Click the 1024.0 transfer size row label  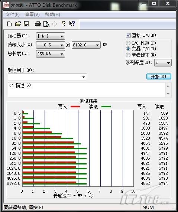pyautogui.click(x=14, y=168)
